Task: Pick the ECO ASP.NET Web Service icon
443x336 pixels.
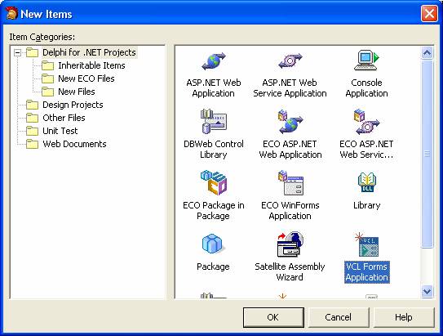Action: click(x=366, y=122)
